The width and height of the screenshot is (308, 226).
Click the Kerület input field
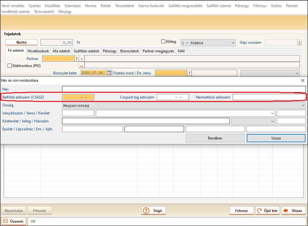click(291, 113)
